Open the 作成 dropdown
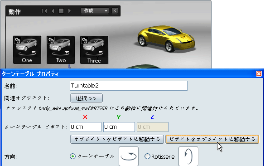 tap(95, 11)
